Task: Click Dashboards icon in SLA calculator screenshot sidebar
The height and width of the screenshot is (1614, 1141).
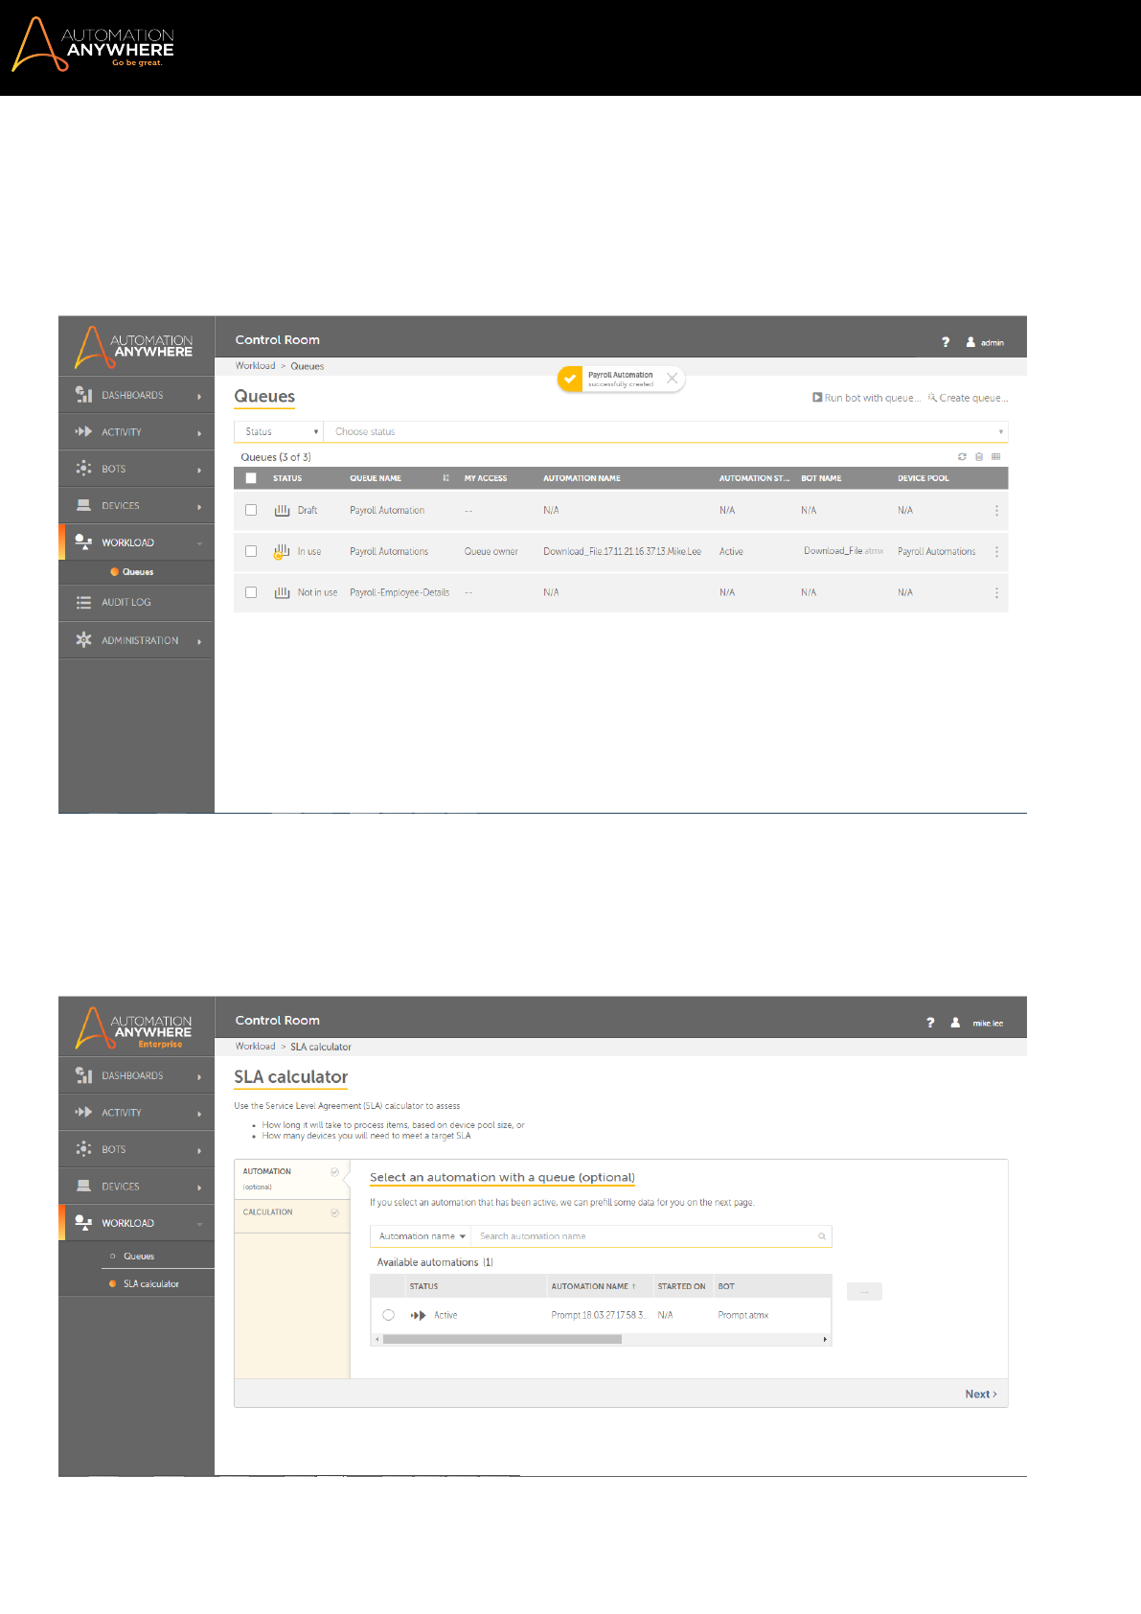Action: pyautogui.click(x=83, y=1075)
